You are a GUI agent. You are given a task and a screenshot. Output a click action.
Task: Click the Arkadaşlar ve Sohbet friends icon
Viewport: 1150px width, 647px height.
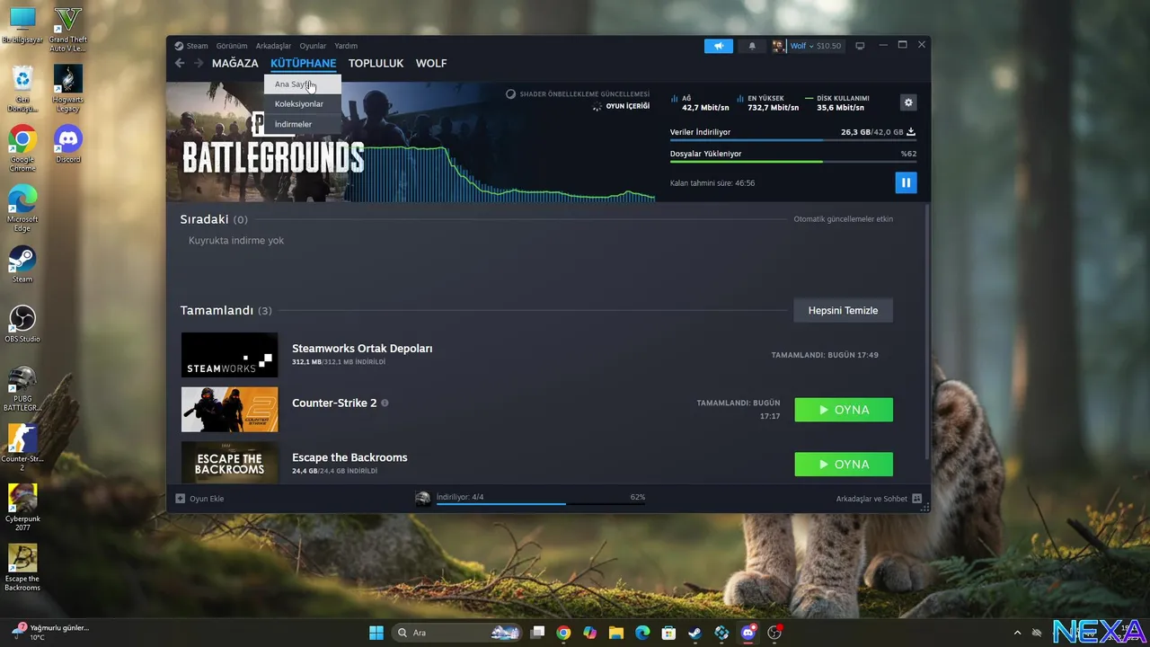click(916, 498)
